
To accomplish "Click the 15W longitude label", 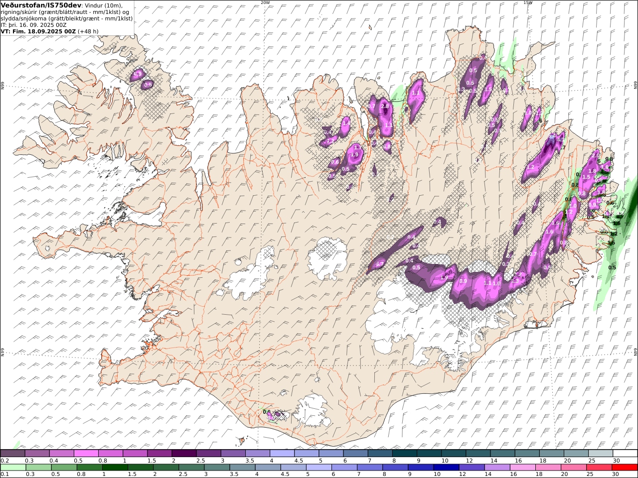I will (x=528, y=2).
